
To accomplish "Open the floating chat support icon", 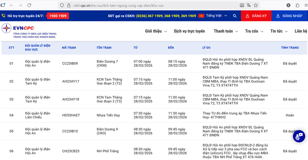I will click(x=299, y=136).
